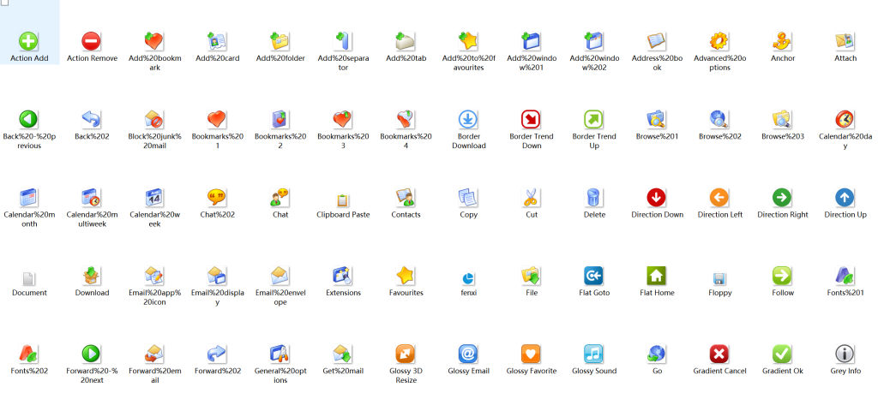Image resolution: width=878 pixels, height=399 pixels.
Task: Choose the Glossy Sound music note icon
Action: pos(594,354)
